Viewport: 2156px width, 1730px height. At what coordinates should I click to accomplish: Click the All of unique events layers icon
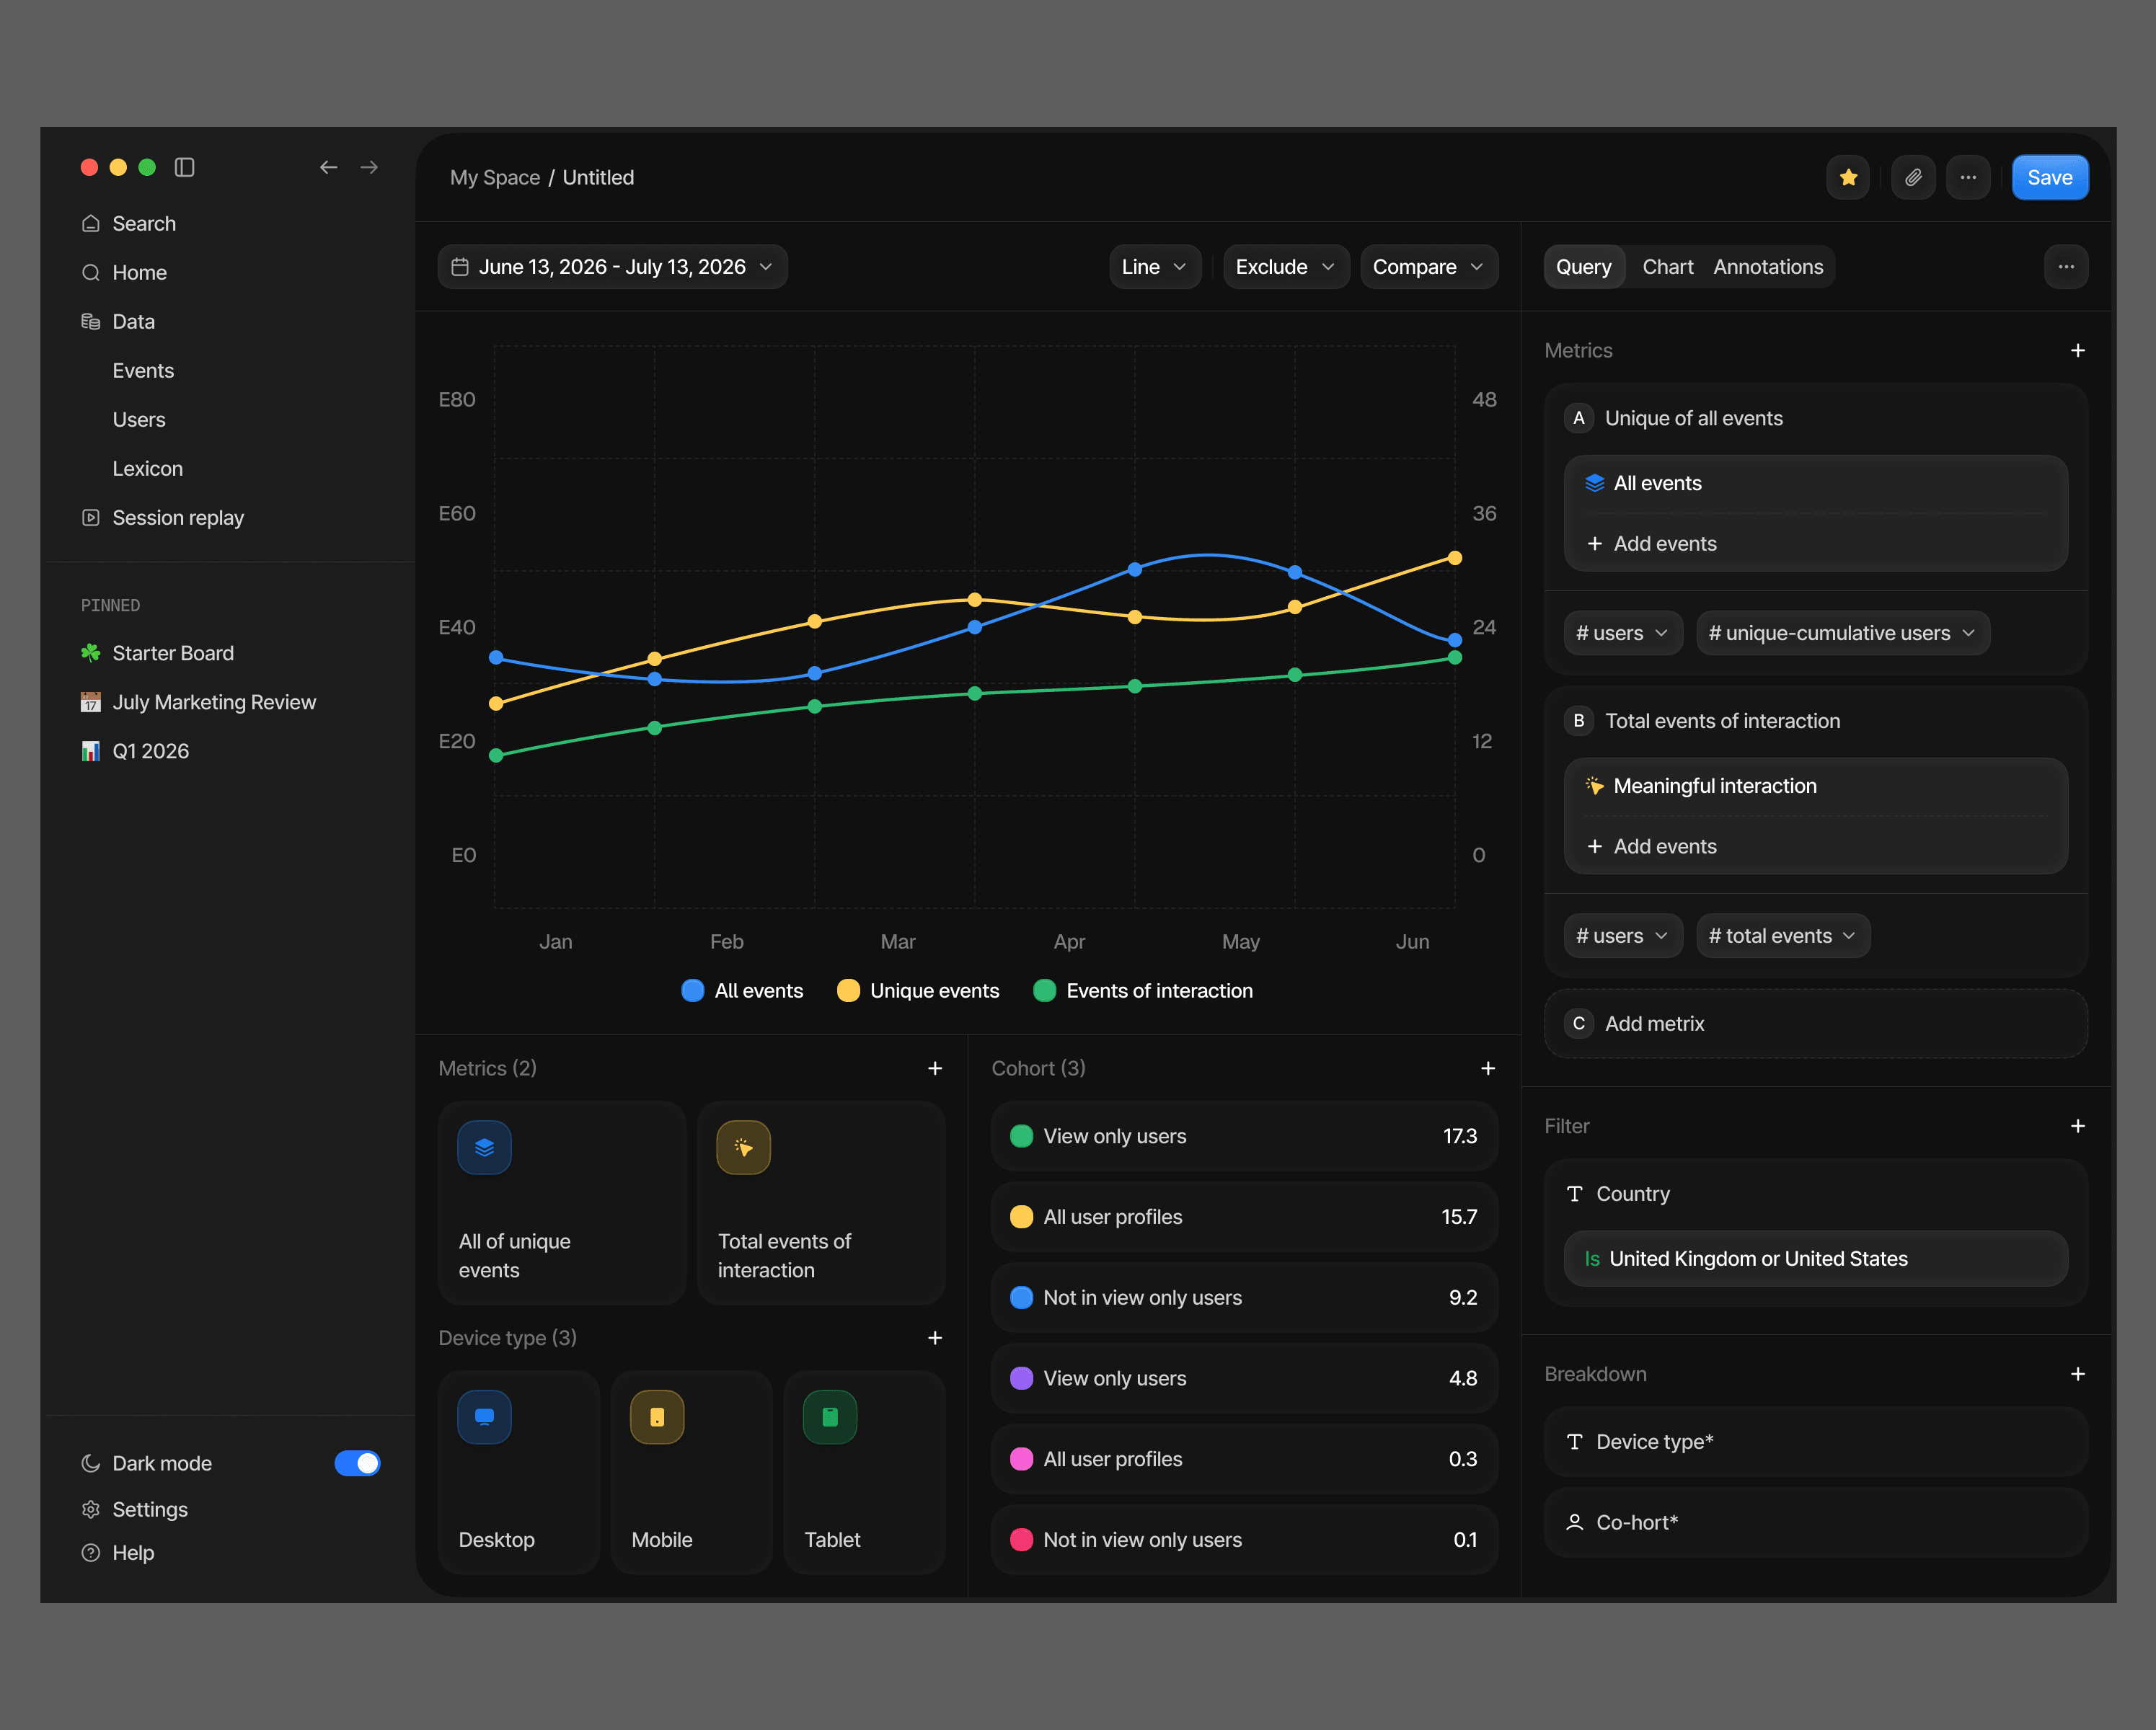[484, 1148]
